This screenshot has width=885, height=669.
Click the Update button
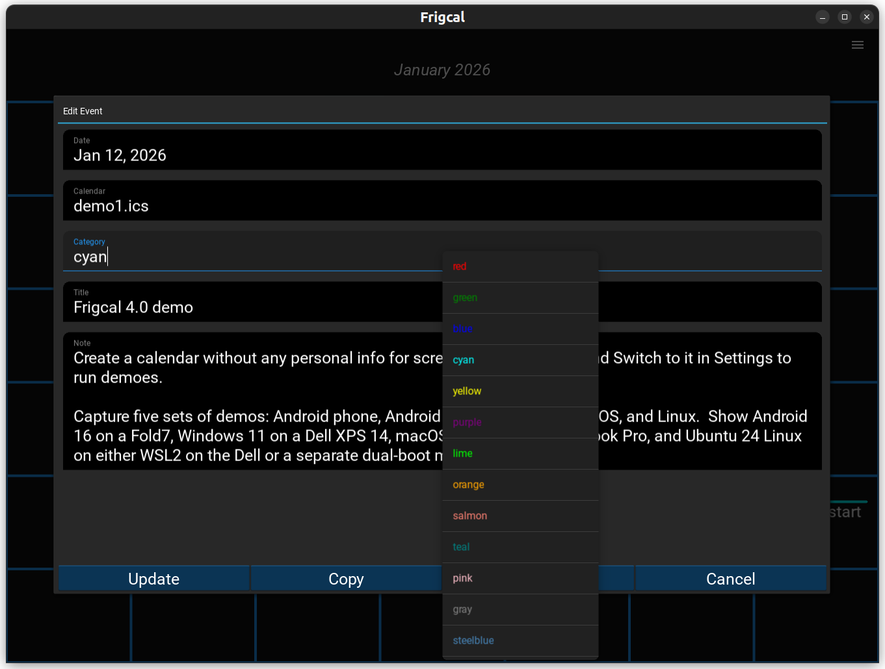(153, 579)
